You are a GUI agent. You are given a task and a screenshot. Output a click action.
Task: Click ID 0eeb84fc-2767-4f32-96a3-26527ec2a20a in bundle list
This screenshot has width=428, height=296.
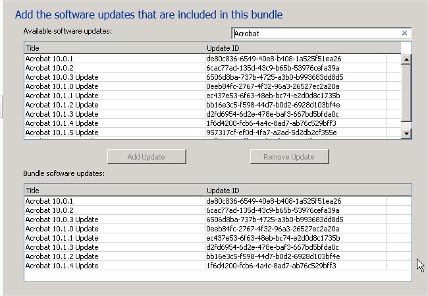pyautogui.click(x=273, y=229)
